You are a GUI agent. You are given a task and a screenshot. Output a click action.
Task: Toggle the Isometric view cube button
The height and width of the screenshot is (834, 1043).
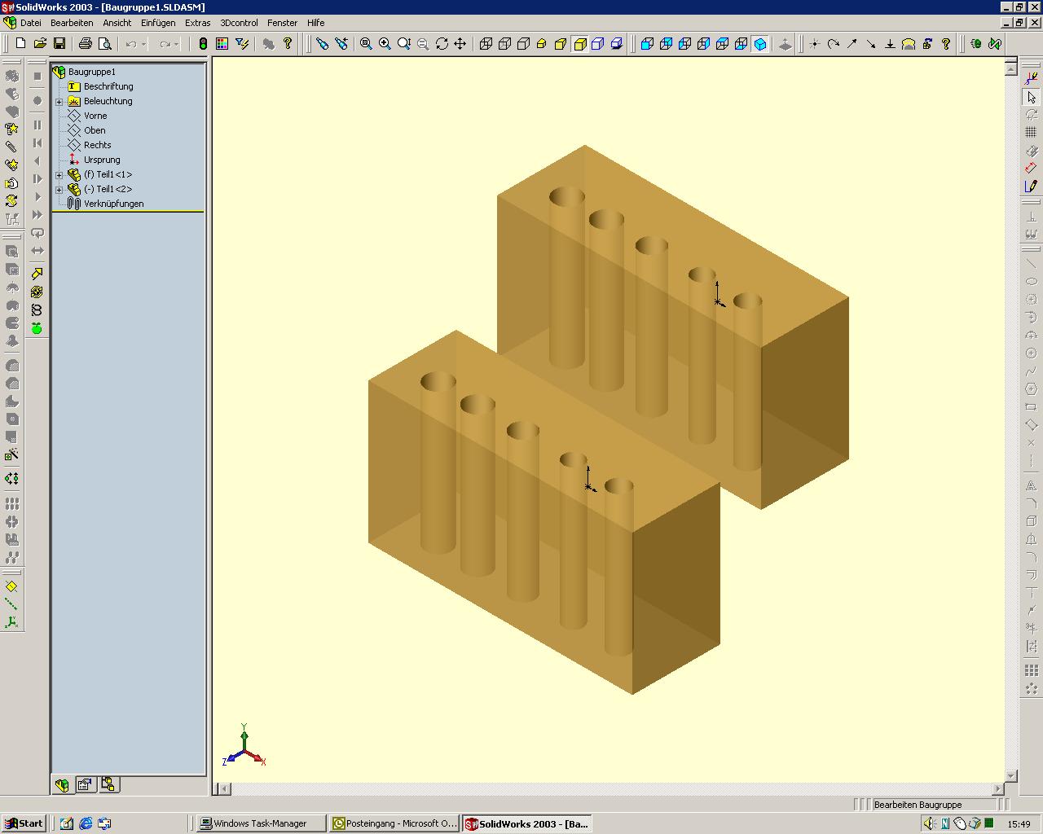[x=760, y=44]
